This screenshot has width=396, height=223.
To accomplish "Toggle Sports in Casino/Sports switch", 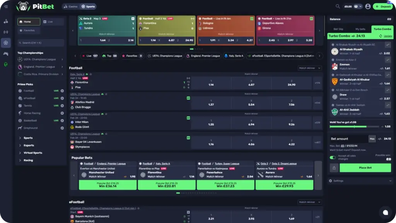I will click(88, 7).
